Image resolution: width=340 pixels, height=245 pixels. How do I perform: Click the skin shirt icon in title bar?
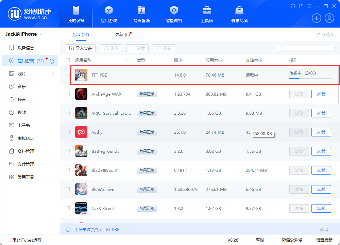click(293, 6)
